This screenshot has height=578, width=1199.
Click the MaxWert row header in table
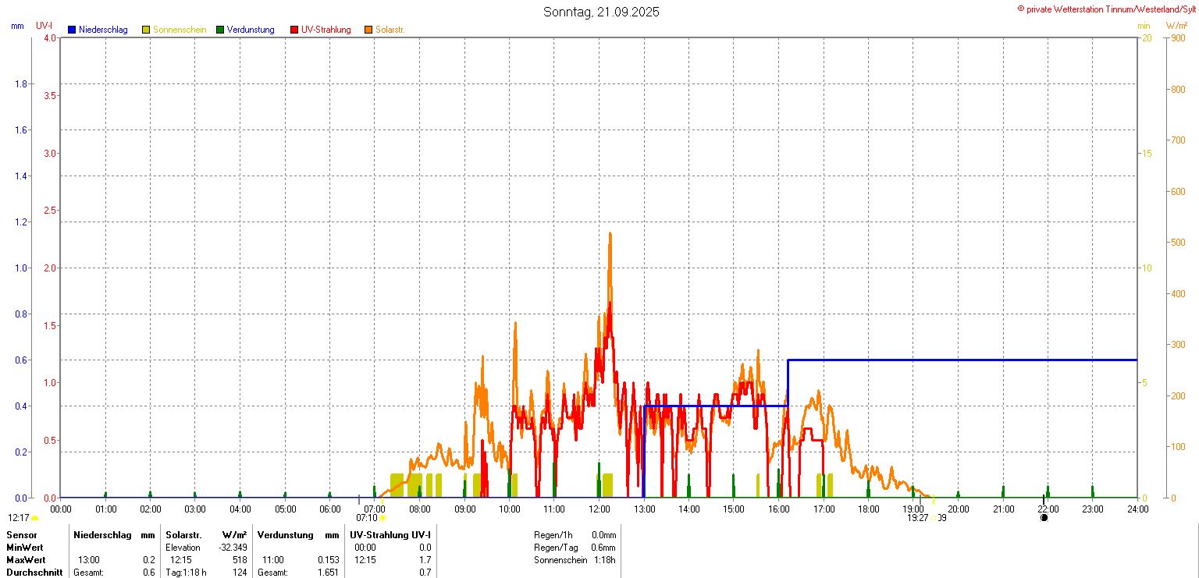pos(26,560)
